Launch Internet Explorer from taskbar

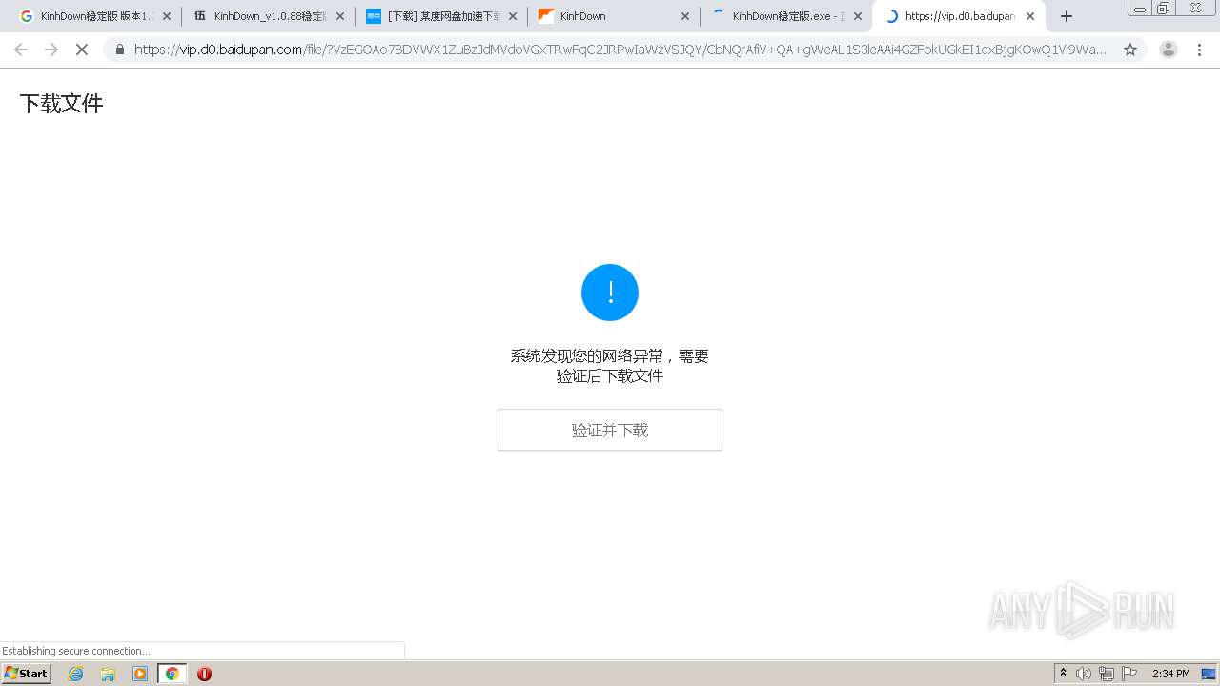coord(76,674)
